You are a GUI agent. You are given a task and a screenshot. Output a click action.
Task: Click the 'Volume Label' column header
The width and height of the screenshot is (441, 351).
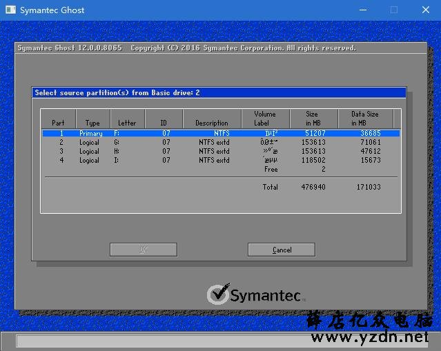265,119
